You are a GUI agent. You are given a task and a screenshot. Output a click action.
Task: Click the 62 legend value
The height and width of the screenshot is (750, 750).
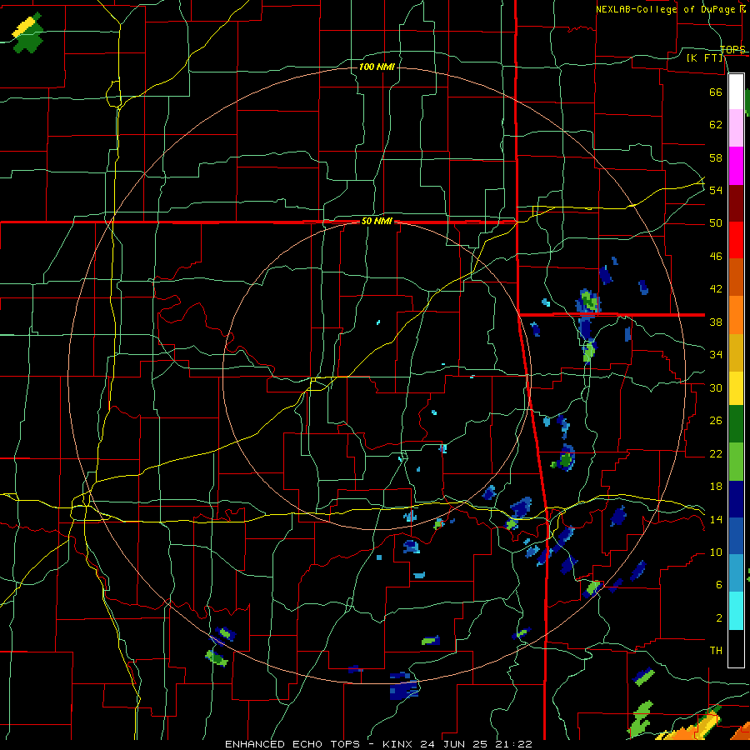point(716,124)
